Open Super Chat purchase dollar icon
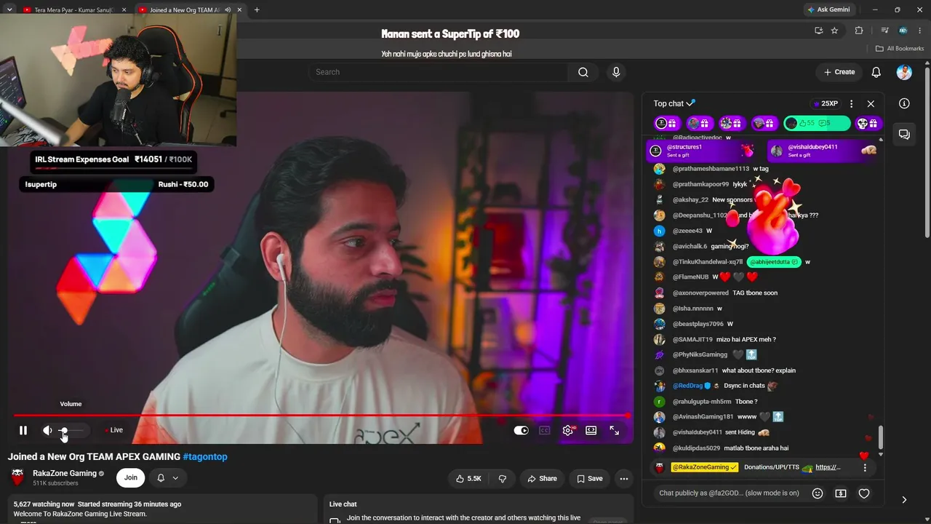This screenshot has width=931, height=524. pos(841,493)
